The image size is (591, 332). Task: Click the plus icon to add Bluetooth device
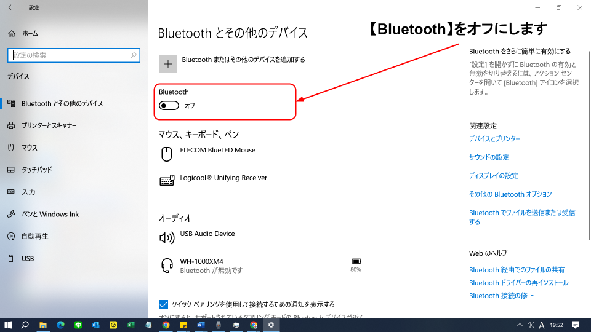click(168, 63)
